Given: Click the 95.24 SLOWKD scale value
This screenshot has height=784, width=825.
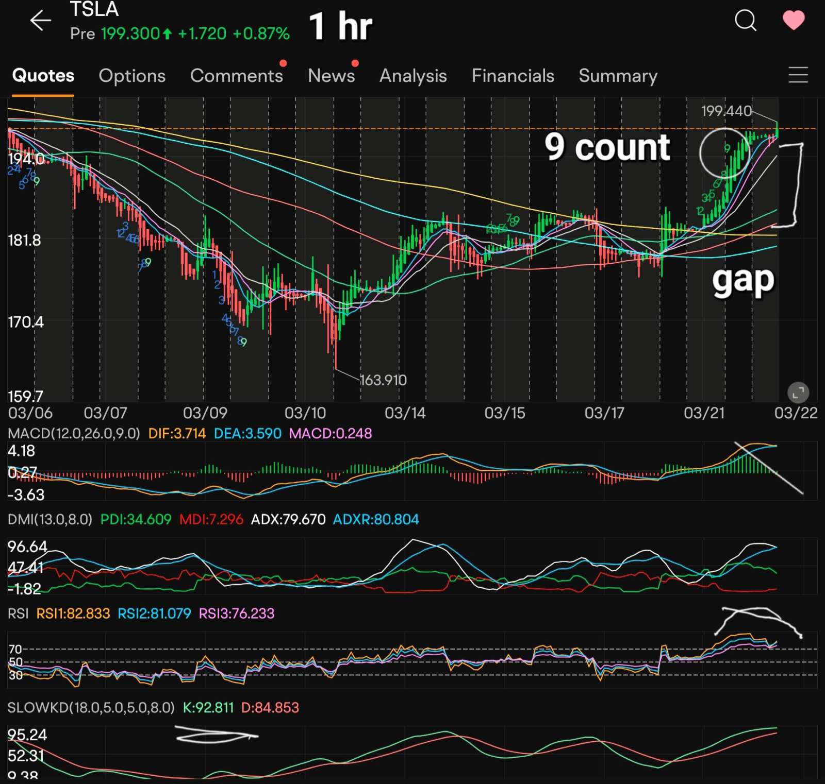Looking at the screenshot, I should tap(27, 735).
